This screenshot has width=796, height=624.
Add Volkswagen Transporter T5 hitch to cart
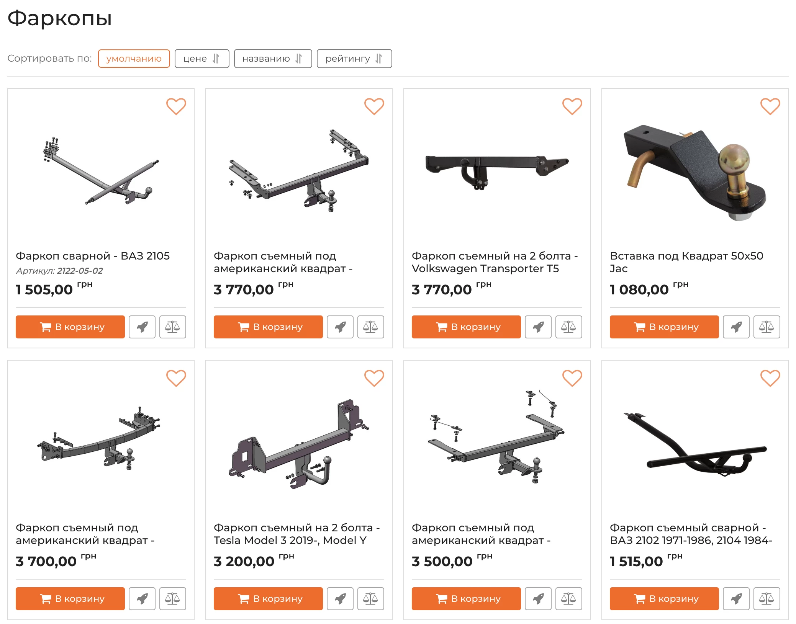pyautogui.click(x=466, y=327)
